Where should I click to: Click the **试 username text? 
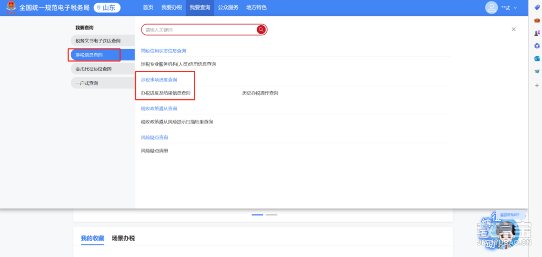pos(506,8)
